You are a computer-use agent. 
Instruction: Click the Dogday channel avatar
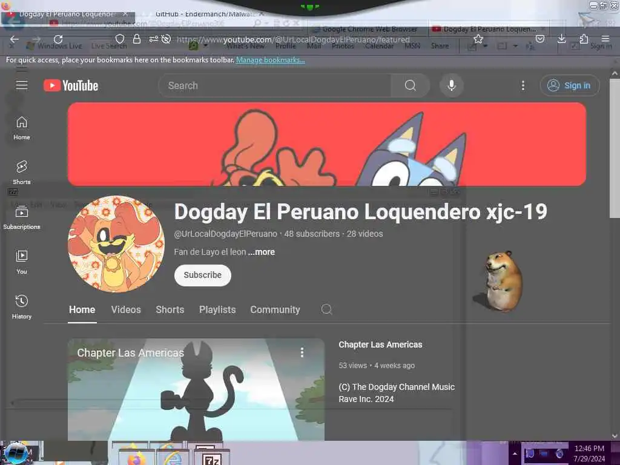(x=116, y=243)
